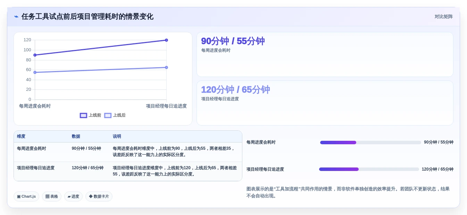Viewport: 467px width, 215px height.
Task: Click the 上线前 legend color box
Action: click(x=83, y=115)
